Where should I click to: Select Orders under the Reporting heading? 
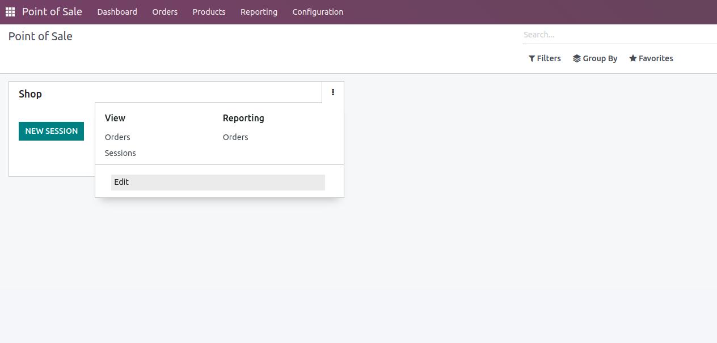point(235,137)
